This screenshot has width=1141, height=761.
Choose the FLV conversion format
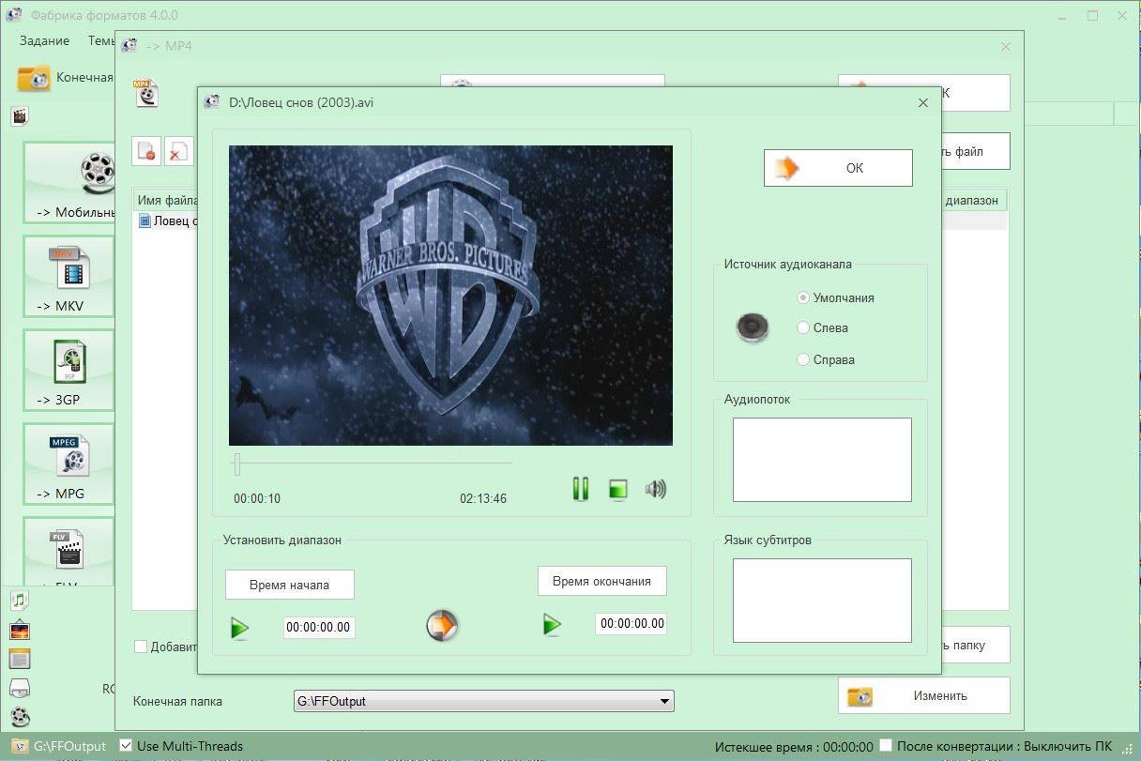pos(68,552)
